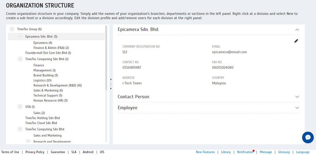Expand the left panel using right splitter arrow

[111, 89]
